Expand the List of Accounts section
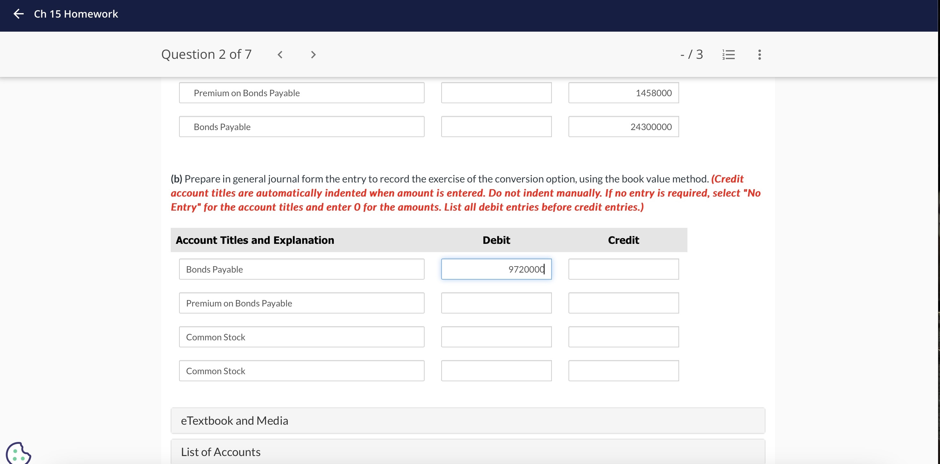The height and width of the screenshot is (464, 940). (467, 452)
